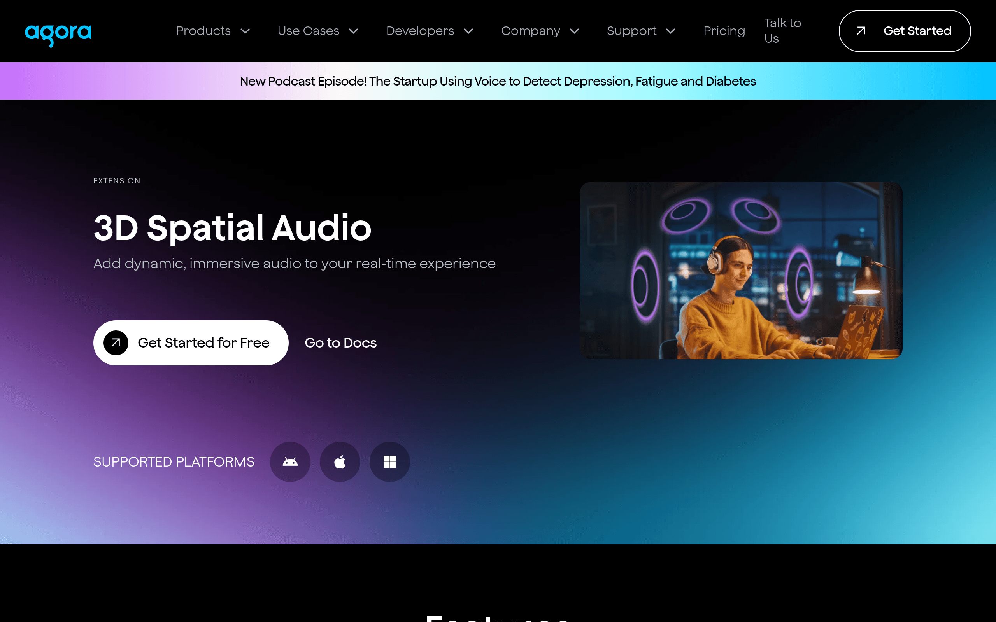Image resolution: width=996 pixels, height=622 pixels.
Task: Click the Windows platform icon
Action: (x=390, y=462)
